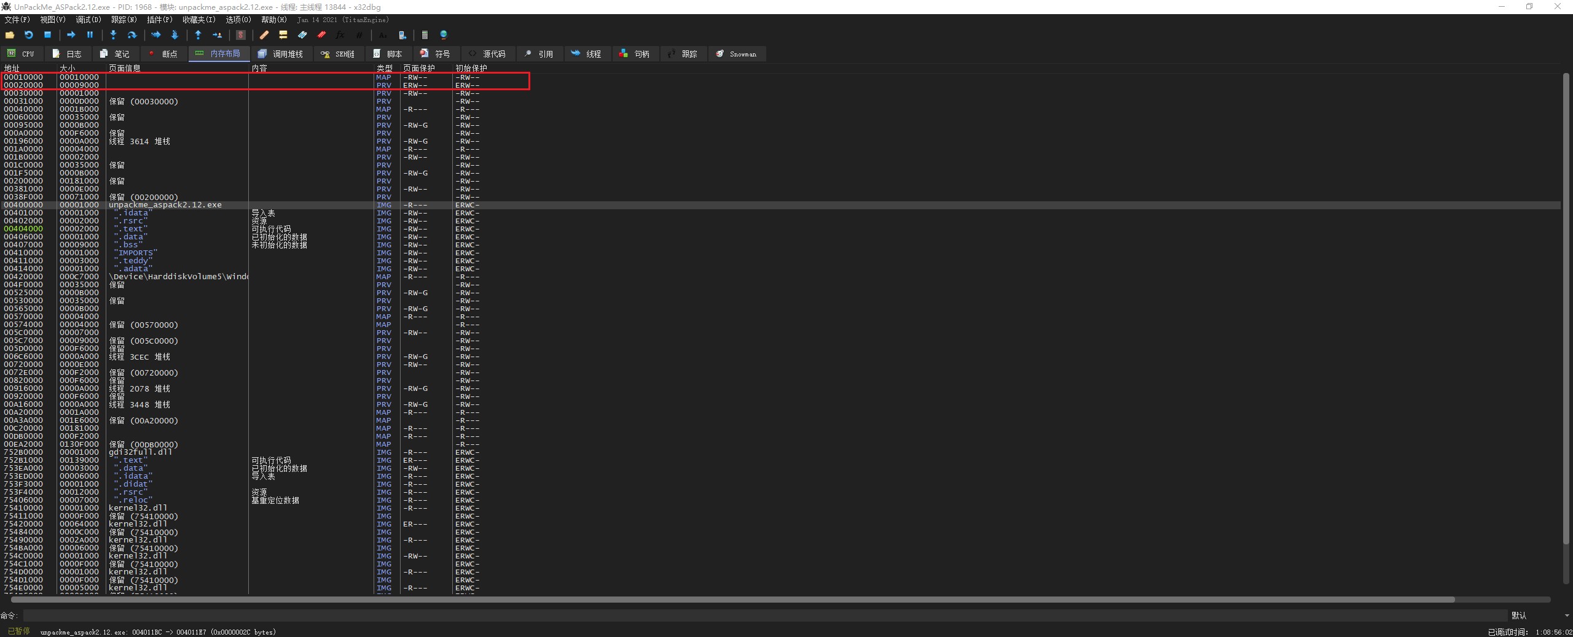Switch to the CPU tab

tap(22, 54)
